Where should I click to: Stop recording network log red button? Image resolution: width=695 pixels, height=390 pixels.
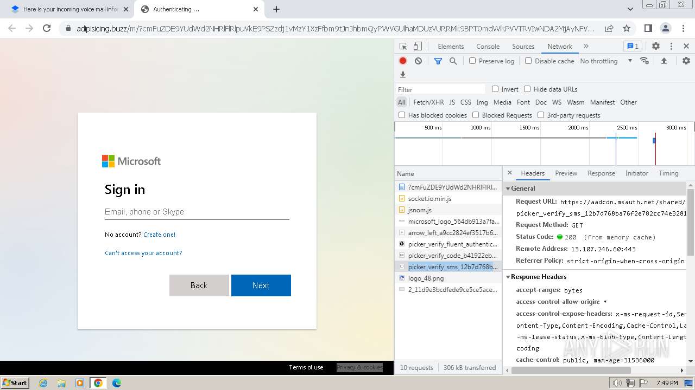coord(403,61)
